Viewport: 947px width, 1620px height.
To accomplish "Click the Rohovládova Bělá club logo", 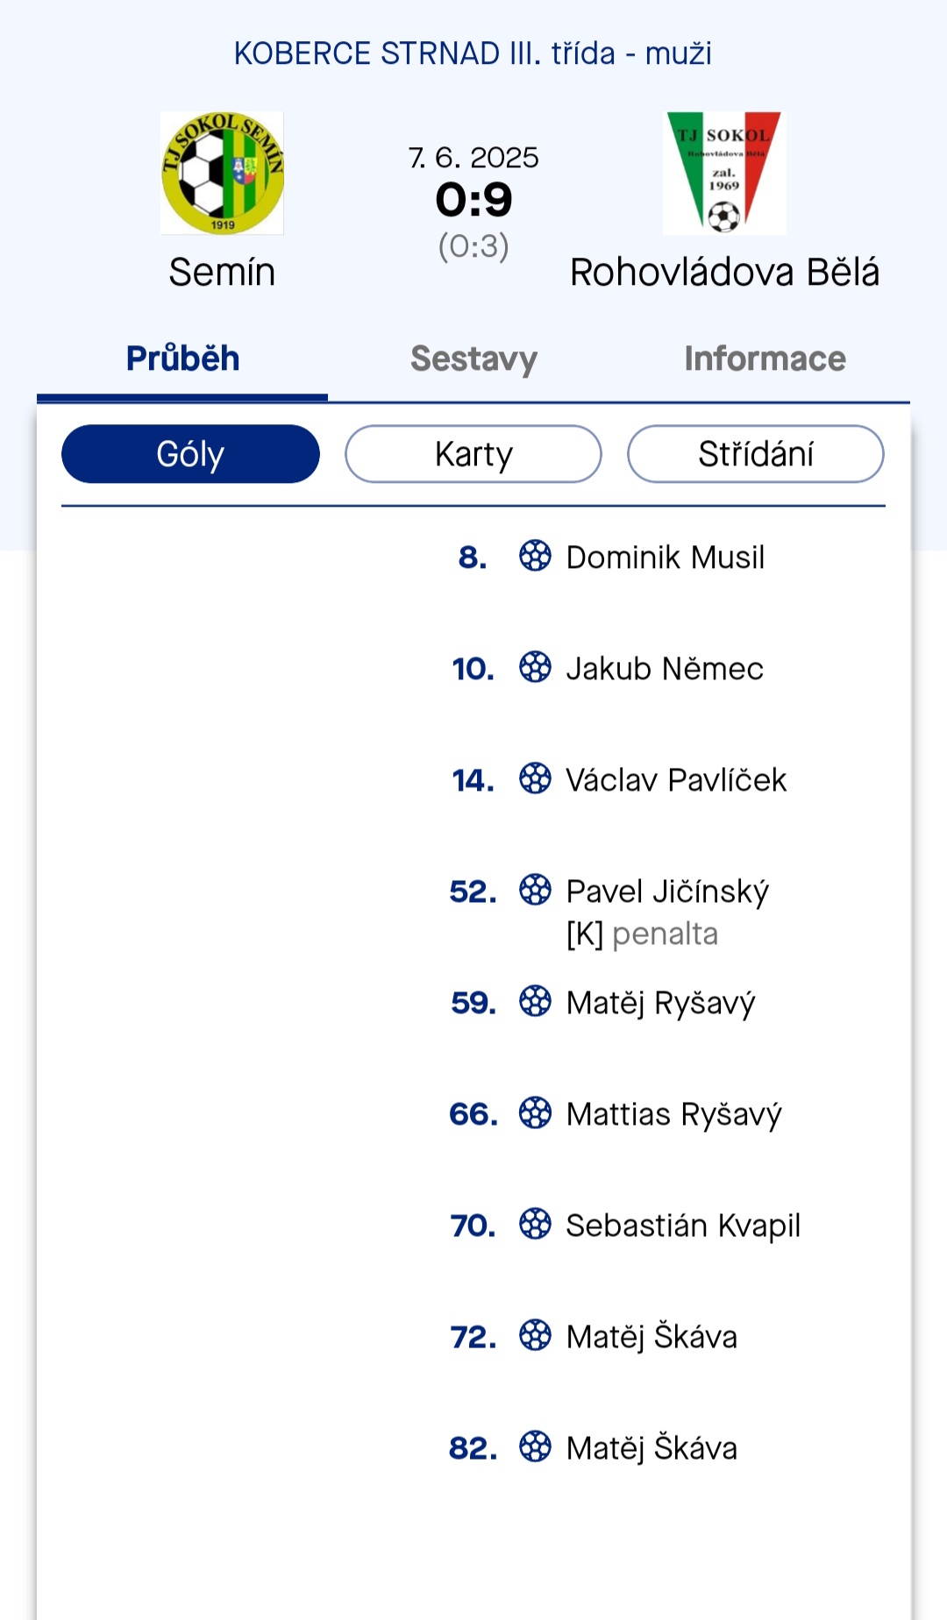I will coord(724,173).
